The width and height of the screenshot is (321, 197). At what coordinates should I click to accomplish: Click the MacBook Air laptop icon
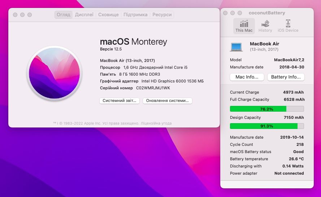point(236,47)
